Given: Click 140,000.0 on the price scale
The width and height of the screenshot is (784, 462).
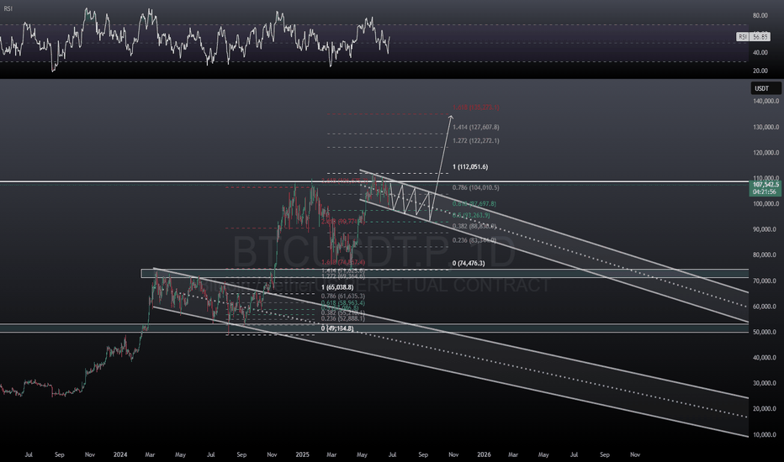Looking at the screenshot, I should [766, 101].
